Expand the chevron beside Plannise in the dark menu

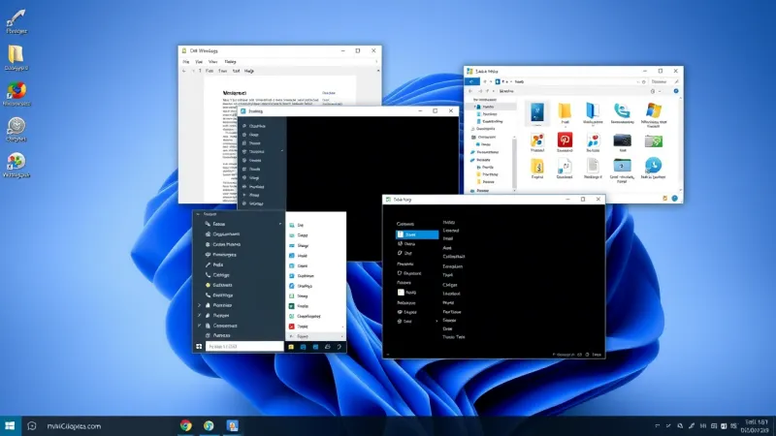click(200, 305)
